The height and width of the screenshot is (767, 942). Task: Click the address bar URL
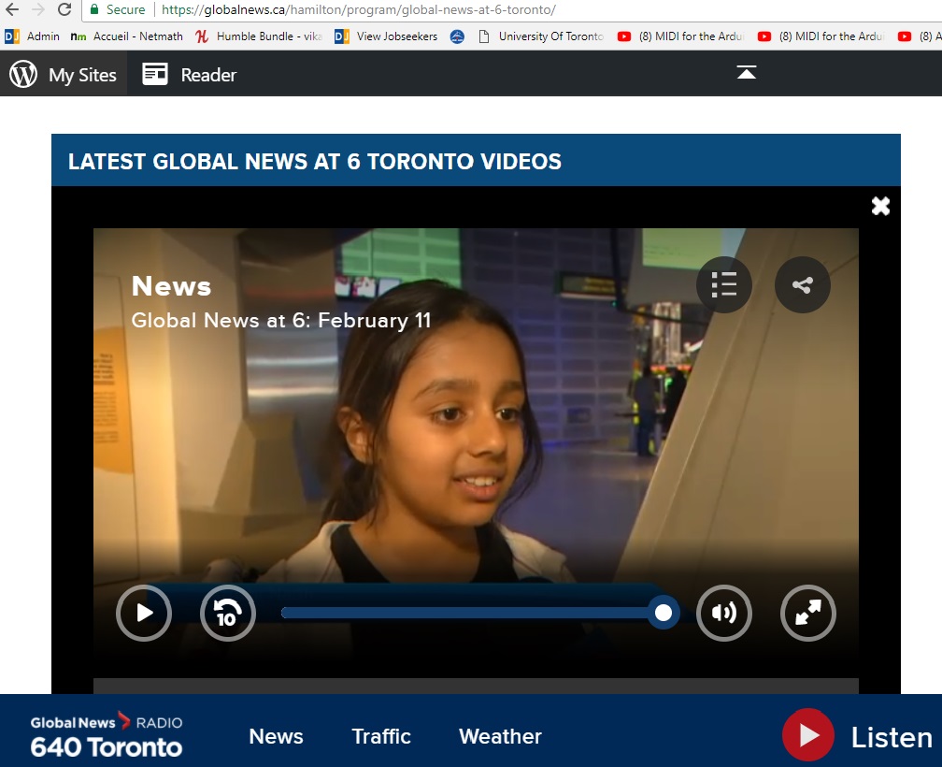[x=358, y=9]
